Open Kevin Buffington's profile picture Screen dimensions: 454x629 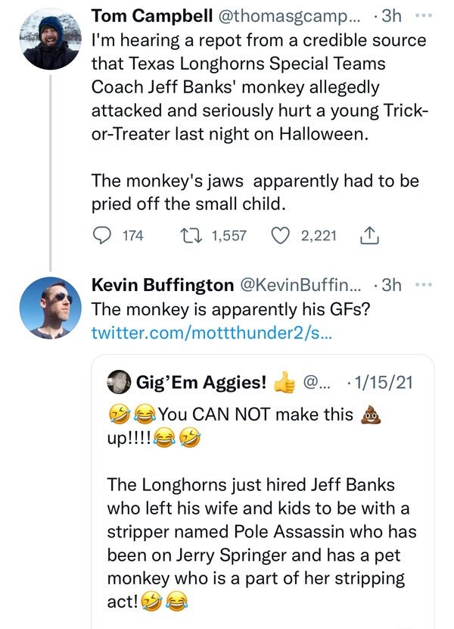[50, 307]
